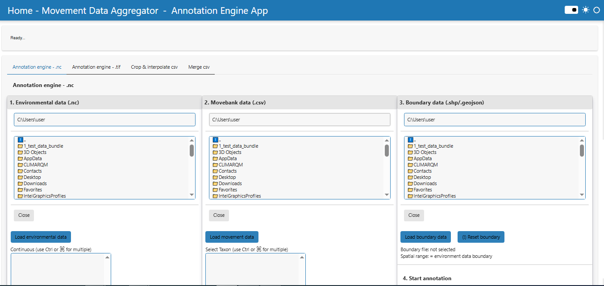604x286 pixels.
Task: Click folder icon of Downloads in Movebank list
Action: [215, 183]
